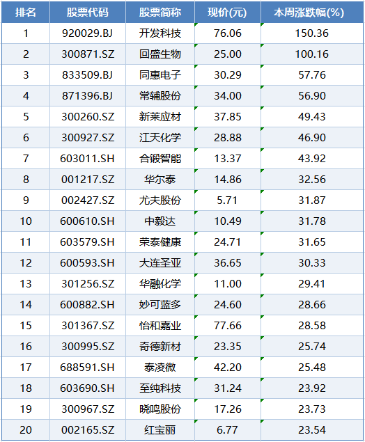
Task: Click the 本周涨跌幅(%) column header
Action: click(x=311, y=12)
